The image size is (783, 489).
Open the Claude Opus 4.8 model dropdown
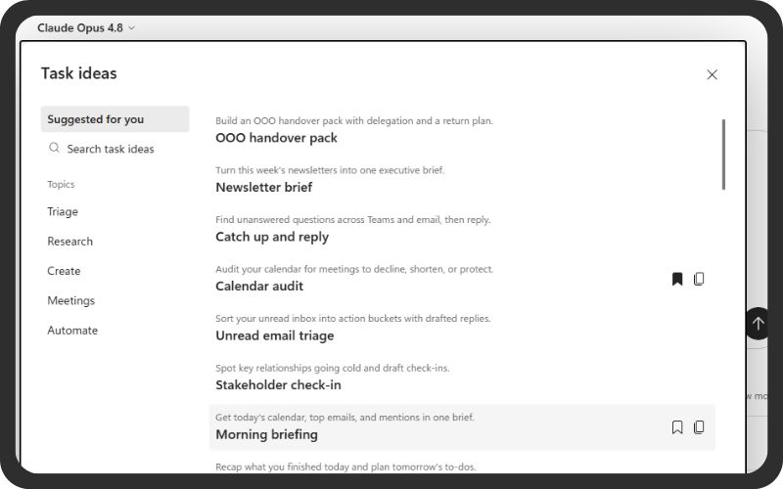[86, 28]
